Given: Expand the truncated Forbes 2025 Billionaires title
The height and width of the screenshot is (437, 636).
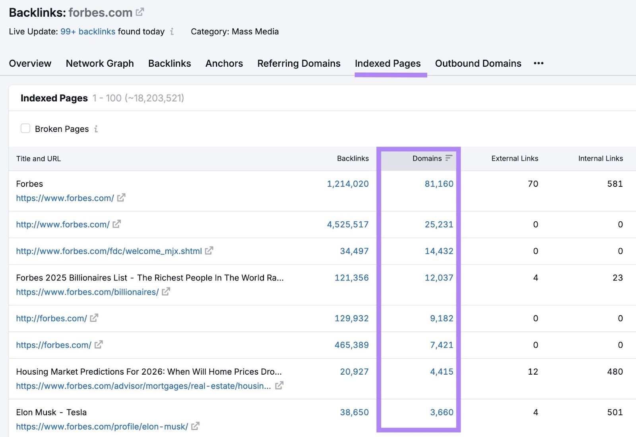Looking at the screenshot, I should tap(281, 278).
